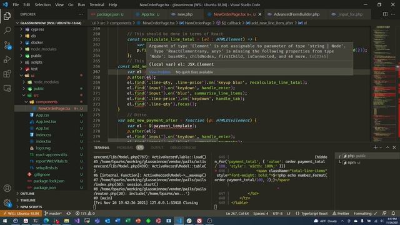Switch to the Debug Console tab
The image size is (400, 225).
183,147
